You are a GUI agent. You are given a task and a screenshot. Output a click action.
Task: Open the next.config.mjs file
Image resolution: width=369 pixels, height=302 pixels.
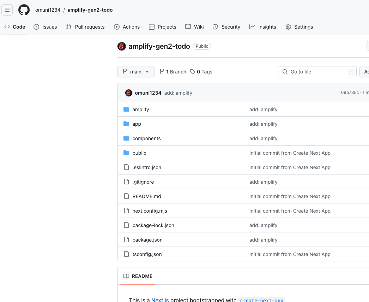click(150, 211)
